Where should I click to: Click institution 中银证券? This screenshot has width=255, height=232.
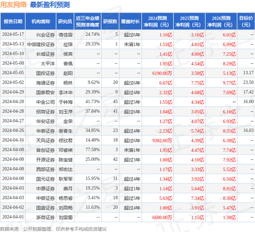coord(46,198)
